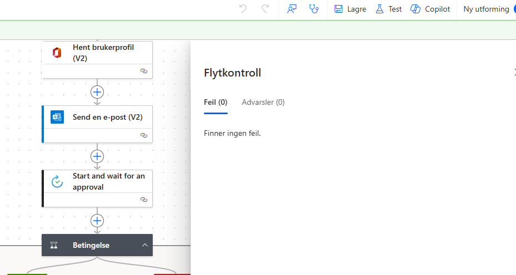The image size is (516, 275).
Task: Switch to the Feil (0) tab
Action: click(216, 102)
